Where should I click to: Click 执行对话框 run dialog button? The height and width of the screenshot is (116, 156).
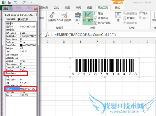tap(102, 23)
